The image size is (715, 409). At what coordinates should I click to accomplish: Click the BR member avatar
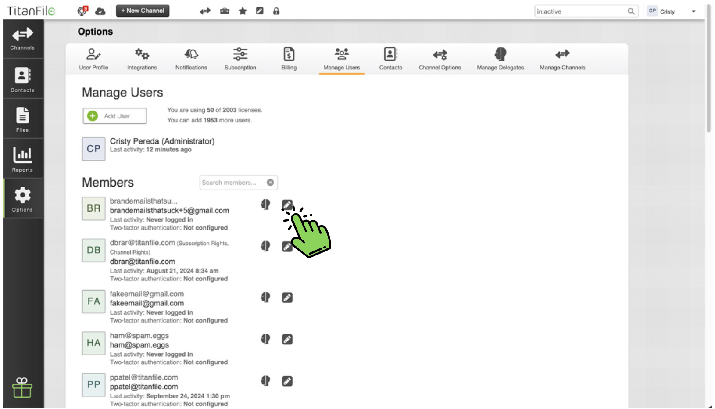click(x=93, y=208)
